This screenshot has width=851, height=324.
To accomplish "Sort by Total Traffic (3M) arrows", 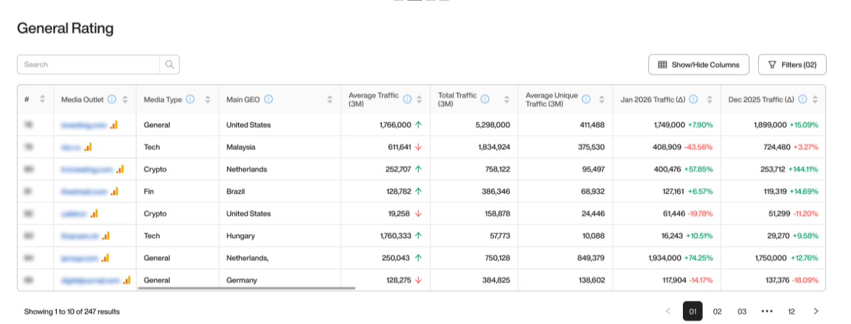I will [x=507, y=99].
